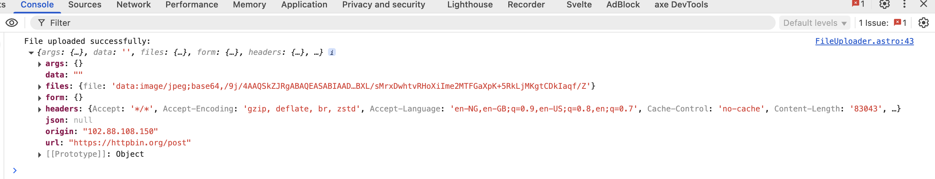Open the Default levels dropdown

click(814, 23)
